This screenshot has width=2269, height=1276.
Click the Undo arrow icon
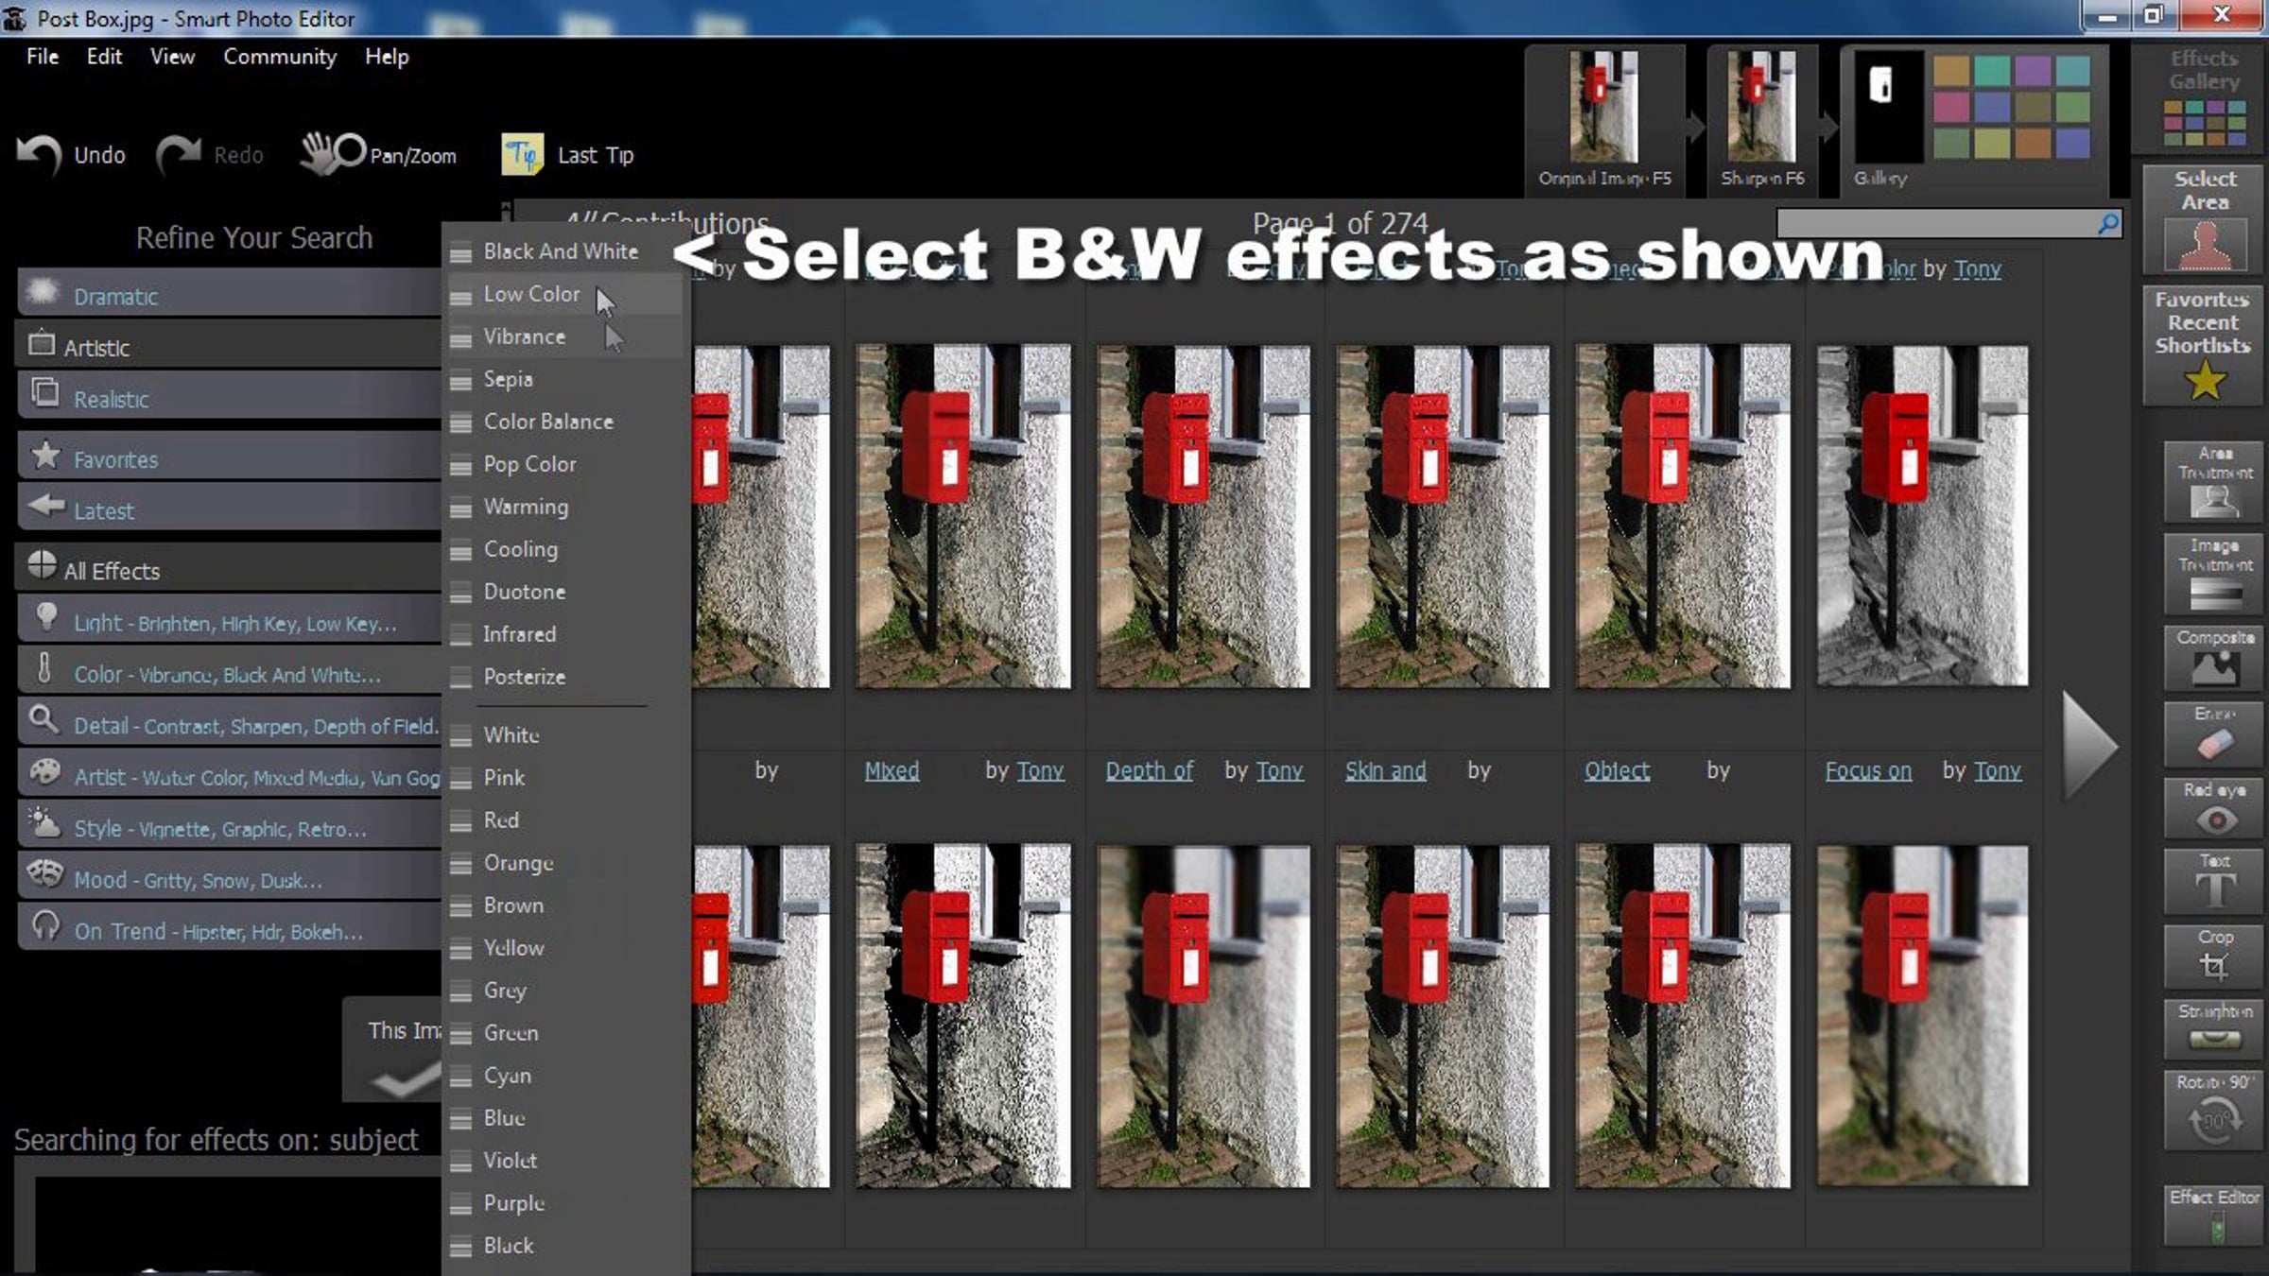[x=40, y=154]
